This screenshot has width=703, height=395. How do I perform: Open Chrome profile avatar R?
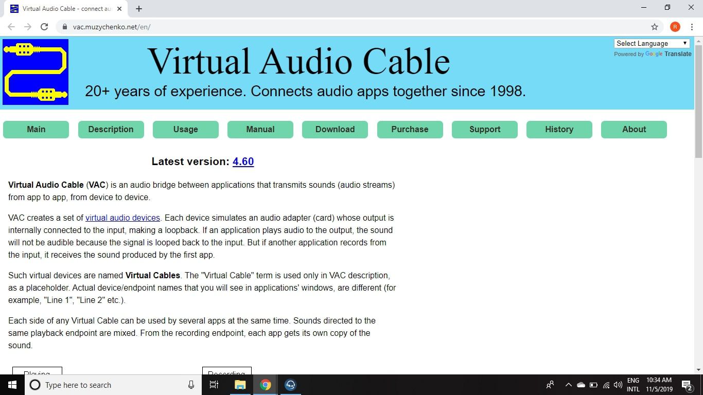(x=675, y=27)
